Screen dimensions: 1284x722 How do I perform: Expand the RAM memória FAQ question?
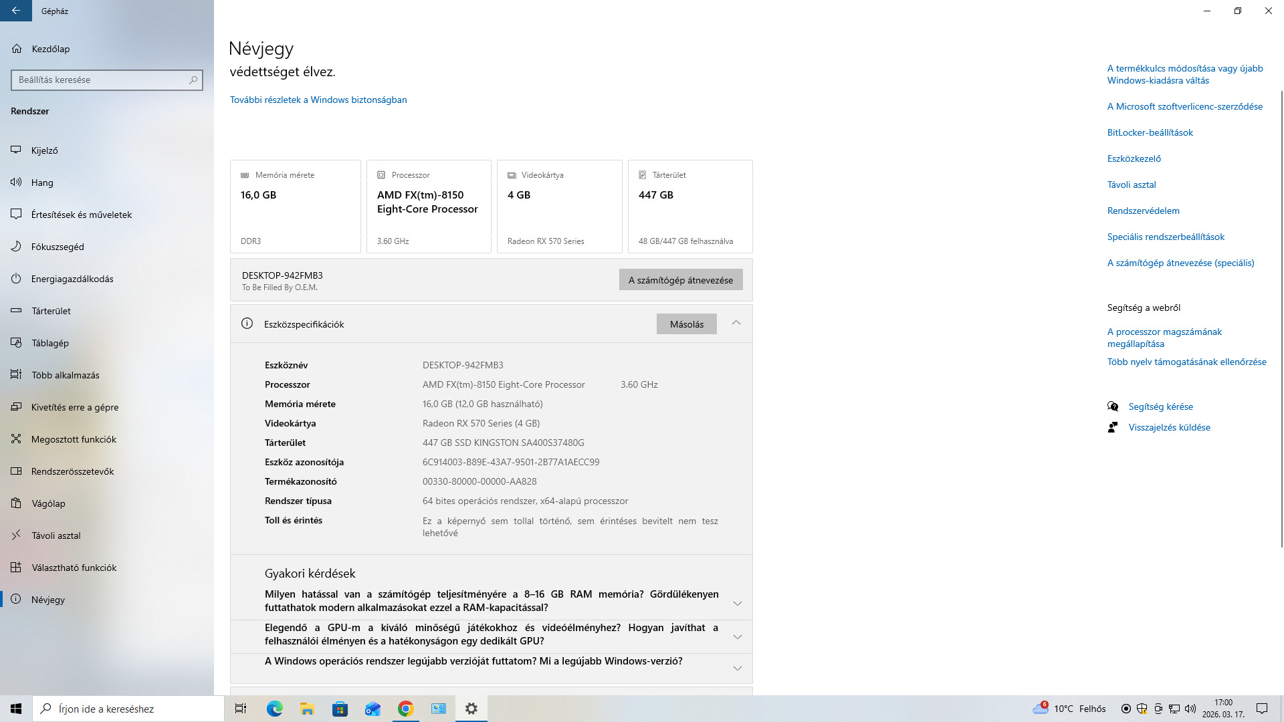click(737, 603)
